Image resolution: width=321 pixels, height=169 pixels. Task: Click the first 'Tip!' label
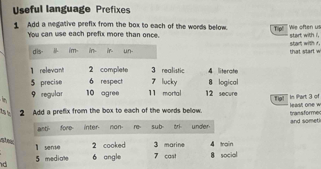[x=279, y=29]
